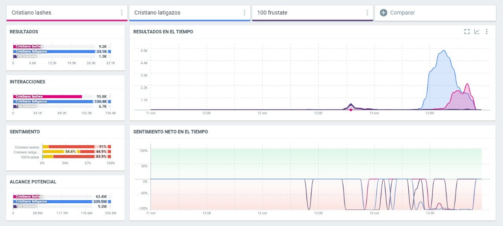The width and height of the screenshot is (503, 226).
Task: Click the 44.9% negative sentiment segment
Action: tap(95, 152)
